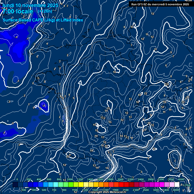194x194 pixels.
Task: Click the '(J/kg)' unit label by legend
Action: pos(187,185)
